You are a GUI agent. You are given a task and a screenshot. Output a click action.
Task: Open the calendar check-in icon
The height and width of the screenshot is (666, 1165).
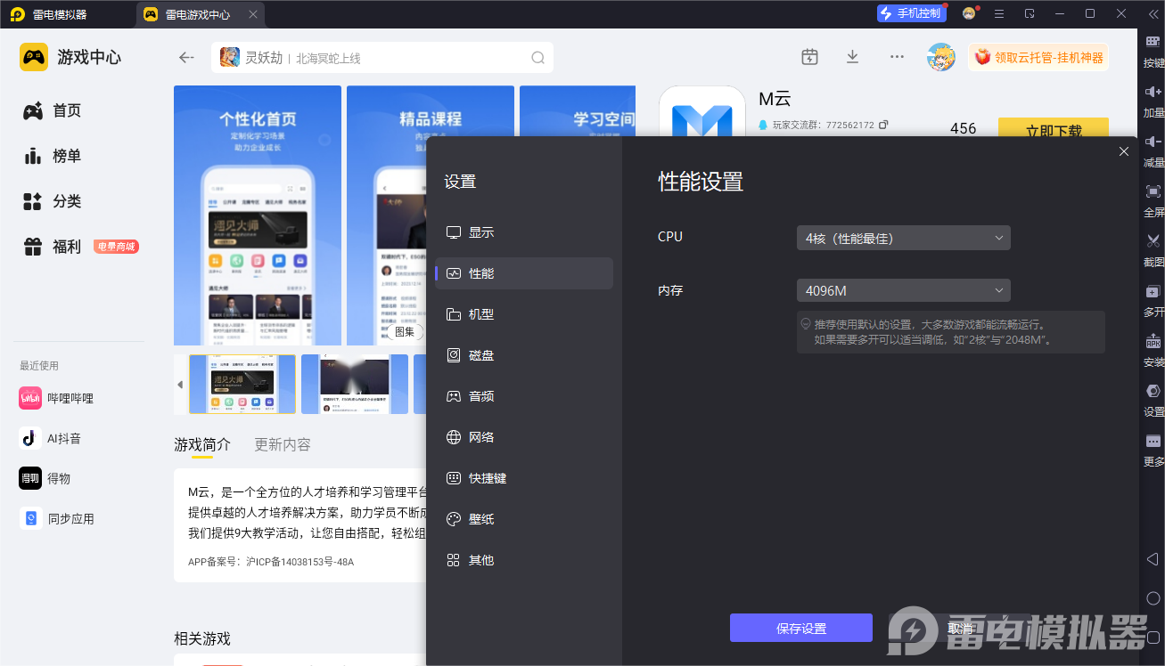coord(809,57)
